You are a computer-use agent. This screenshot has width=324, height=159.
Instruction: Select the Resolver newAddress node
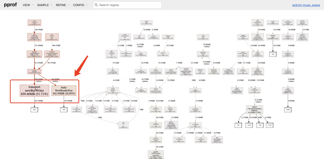[x=302, y=37]
